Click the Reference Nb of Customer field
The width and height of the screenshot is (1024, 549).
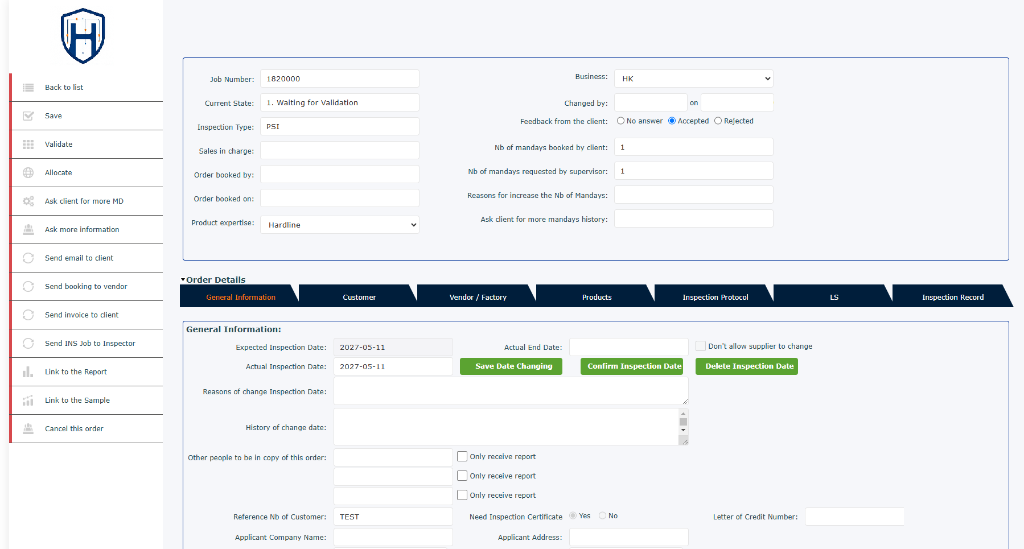click(393, 517)
